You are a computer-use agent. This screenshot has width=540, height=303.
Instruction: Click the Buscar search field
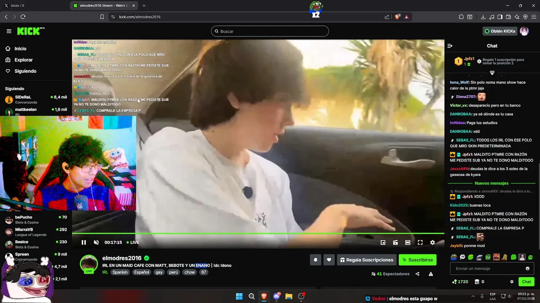[270, 31]
